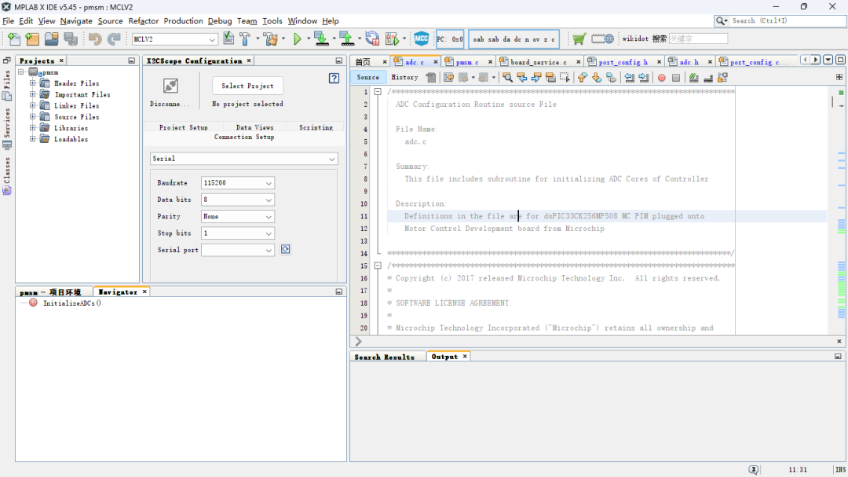Toggle Highlight Search icon in editor
This screenshot has height=477, width=848.
[x=550, y=78]
